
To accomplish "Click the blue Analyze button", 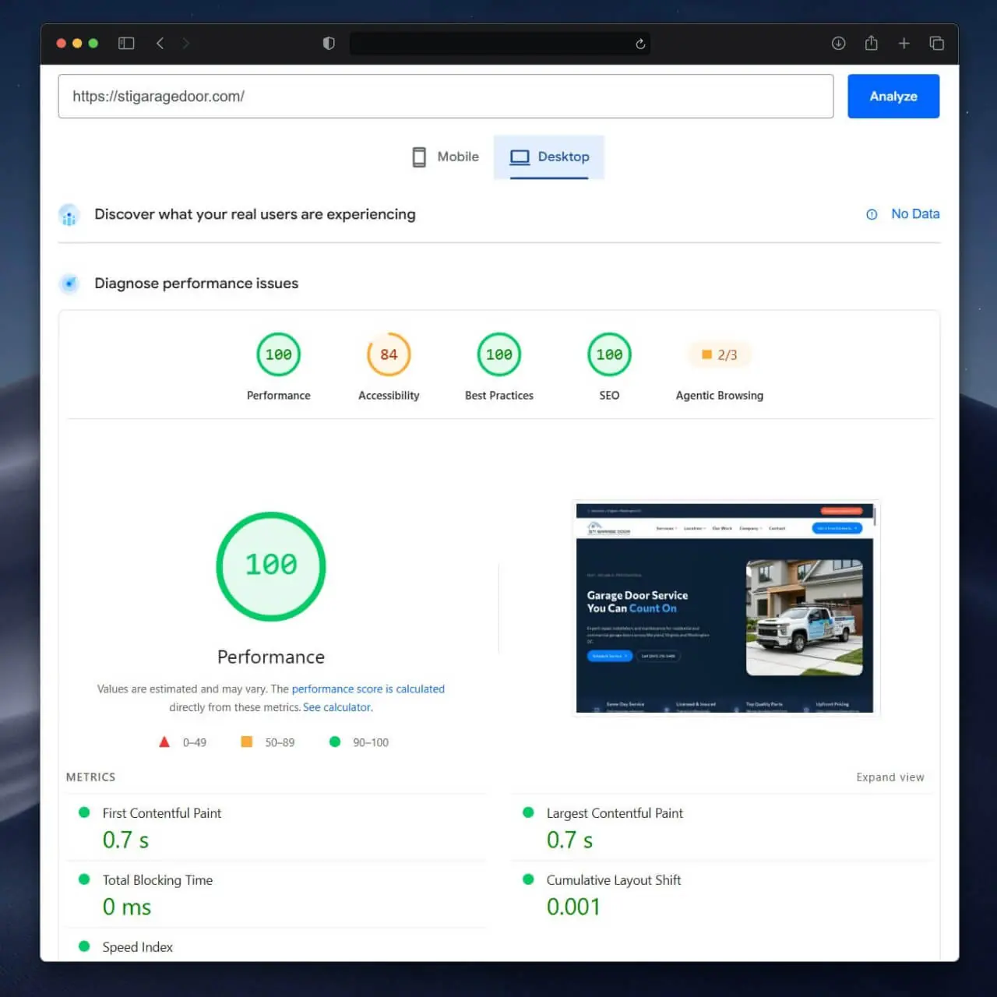I will [x=893, y=97].
